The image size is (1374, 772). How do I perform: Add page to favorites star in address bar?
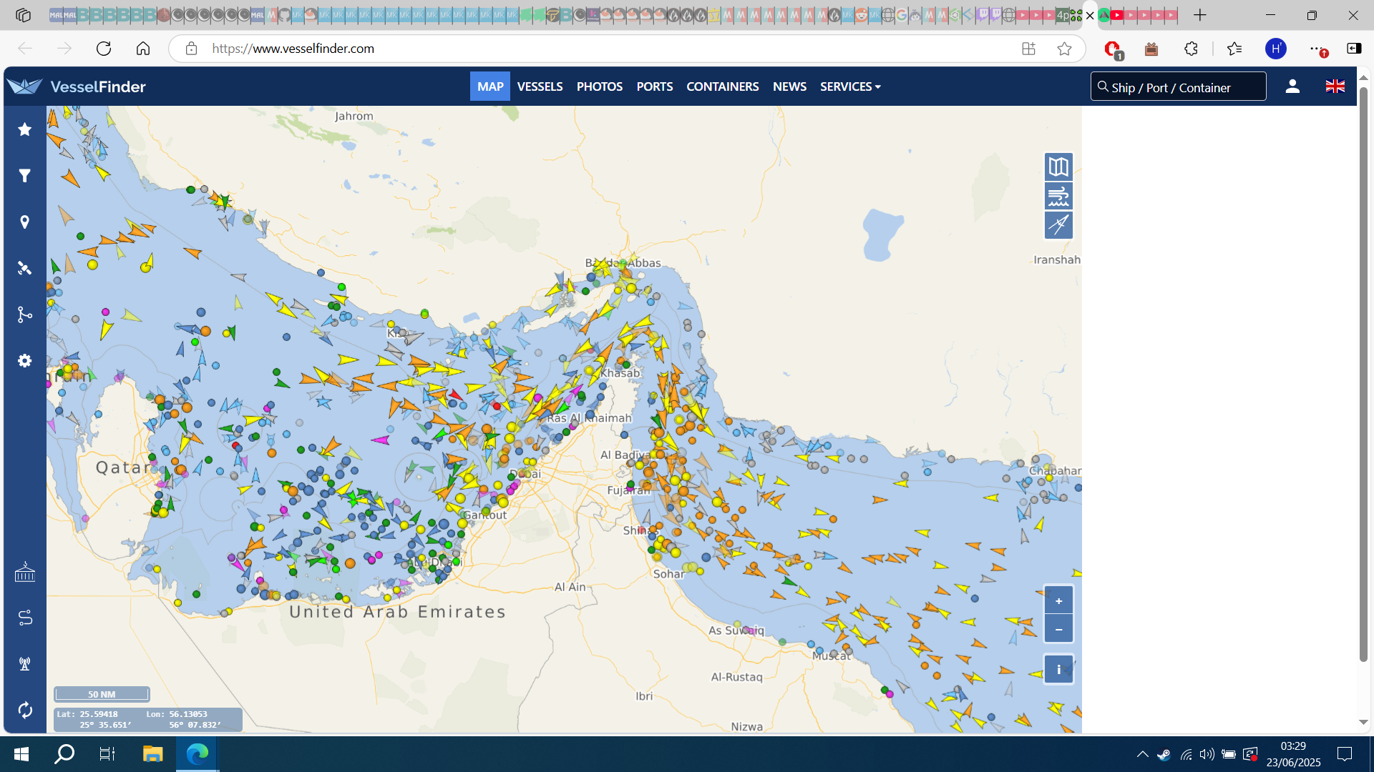(1065, 49)
